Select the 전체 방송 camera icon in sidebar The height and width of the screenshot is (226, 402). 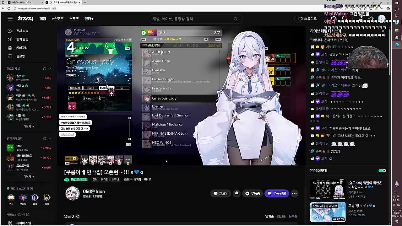pyautogui.click(x=10, y=31)
